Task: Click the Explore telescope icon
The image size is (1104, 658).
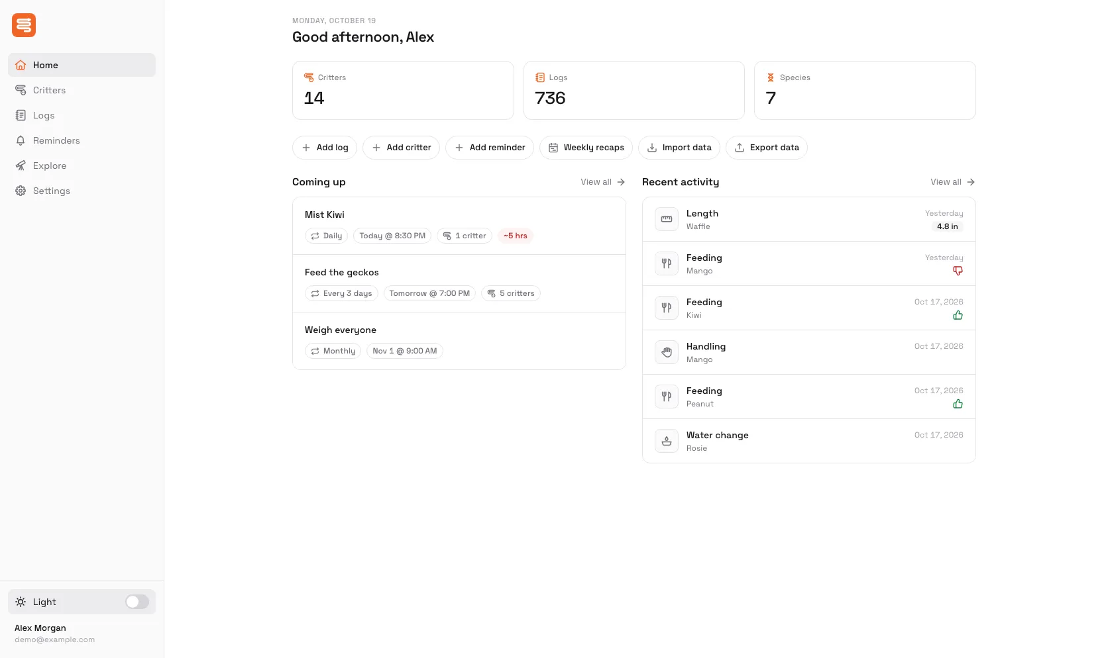Action: (x=21, y=165)
